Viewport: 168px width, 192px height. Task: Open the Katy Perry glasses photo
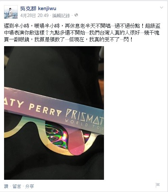tap(54, 113)
